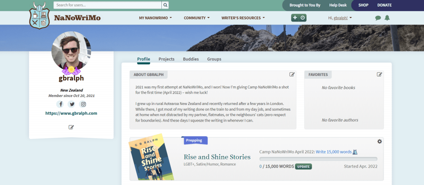Open the Twitter profile icon
The image size is (424, 185).
pos(71,104)
